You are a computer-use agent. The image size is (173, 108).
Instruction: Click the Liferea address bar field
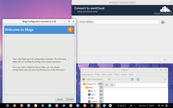click(x=141, y=85)
